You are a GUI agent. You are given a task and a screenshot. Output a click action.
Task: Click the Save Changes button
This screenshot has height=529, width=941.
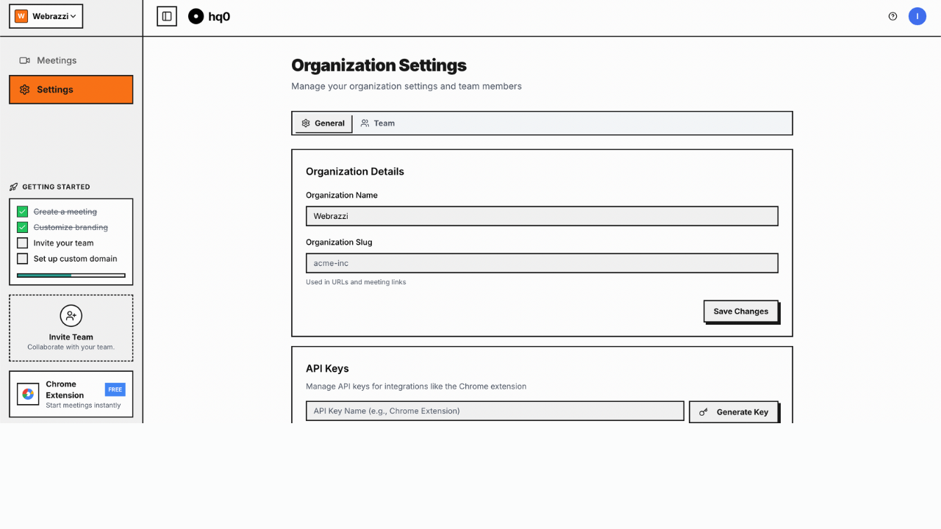pyautogui.click(x=740, y=311)
